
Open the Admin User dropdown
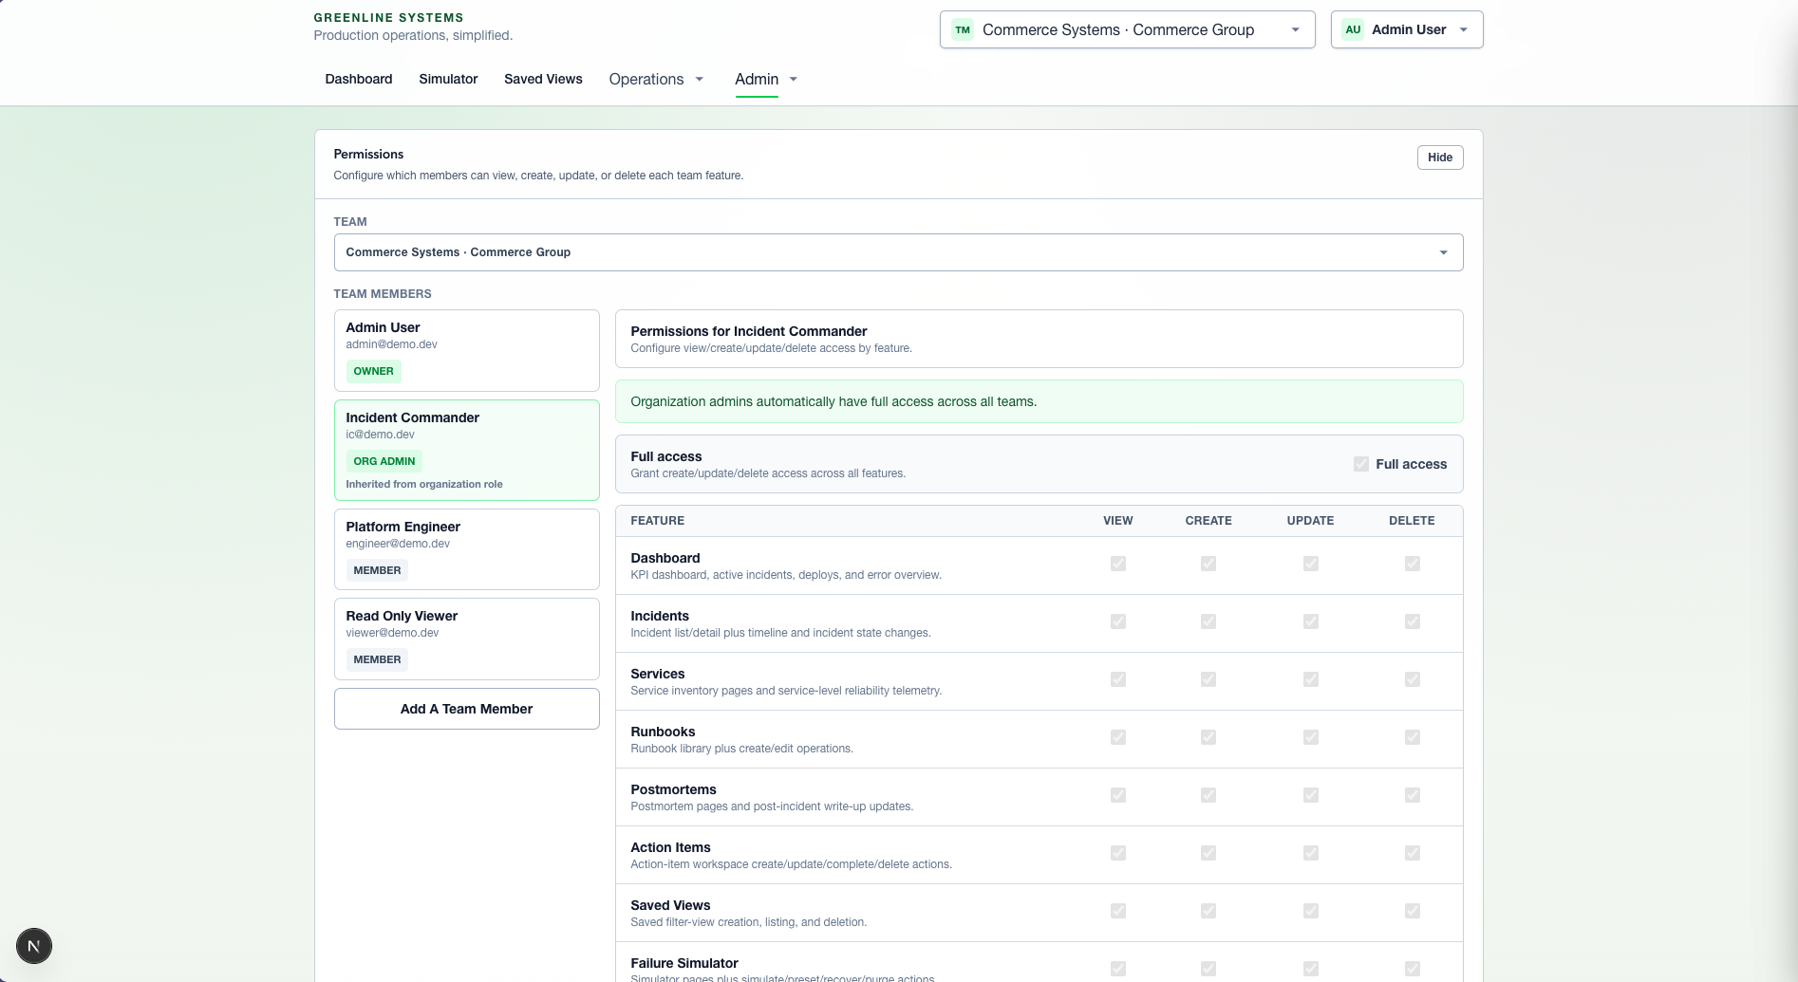[x=1409, y=29]
